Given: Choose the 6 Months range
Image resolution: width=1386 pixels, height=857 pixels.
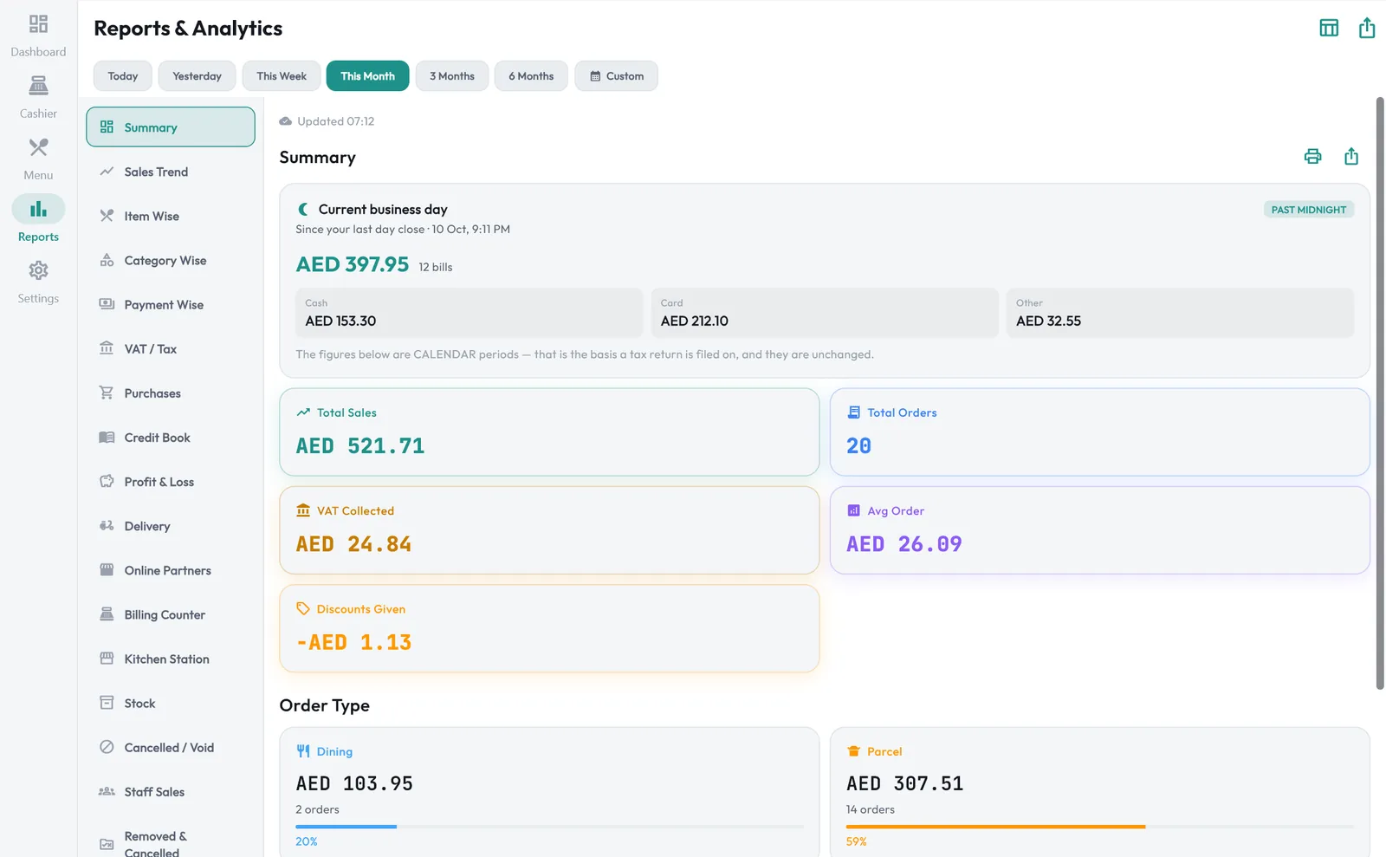Looking at the screenshot, I should (x=531, y=76).
